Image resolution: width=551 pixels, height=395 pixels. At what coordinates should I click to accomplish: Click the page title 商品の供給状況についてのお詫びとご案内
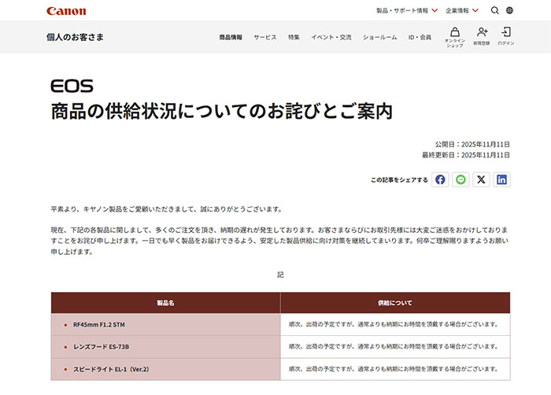pos(222,111)
